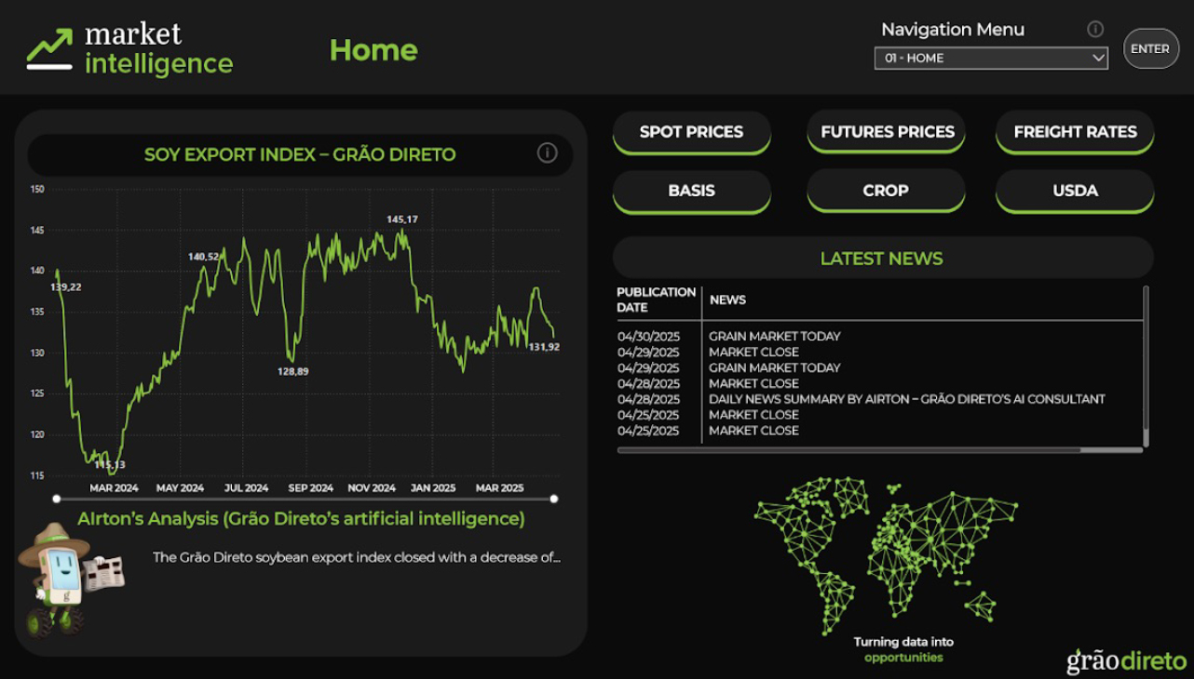Viewport: 1194px width, 679px height.
Task: Click the ENTER button
Action: click(1150, 48)
